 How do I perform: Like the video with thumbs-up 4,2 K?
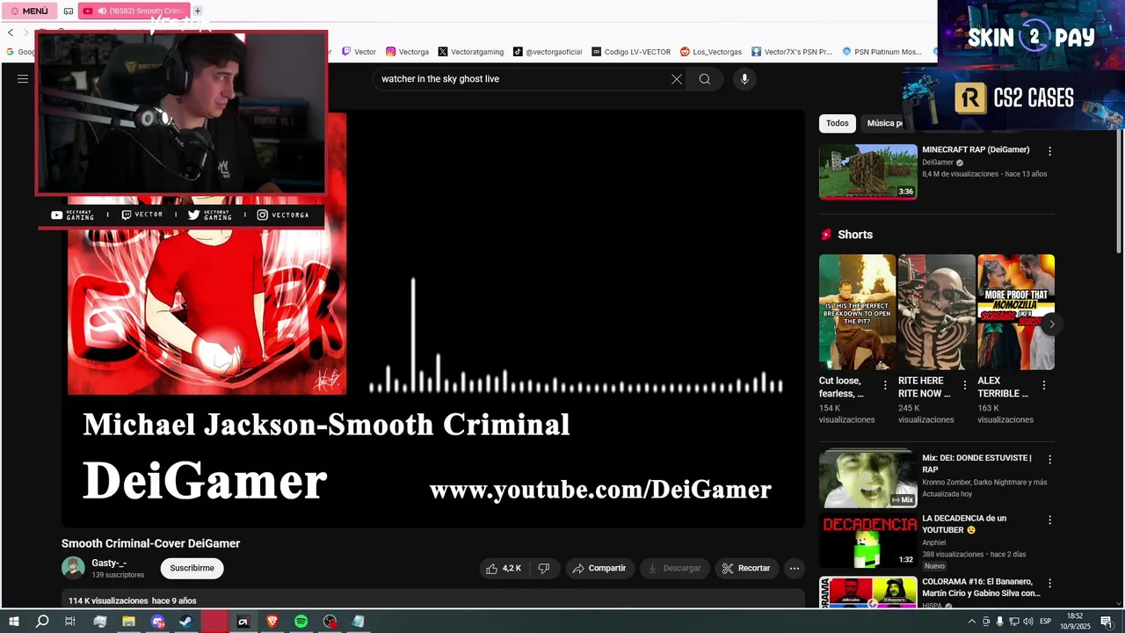tap(504, 569)
